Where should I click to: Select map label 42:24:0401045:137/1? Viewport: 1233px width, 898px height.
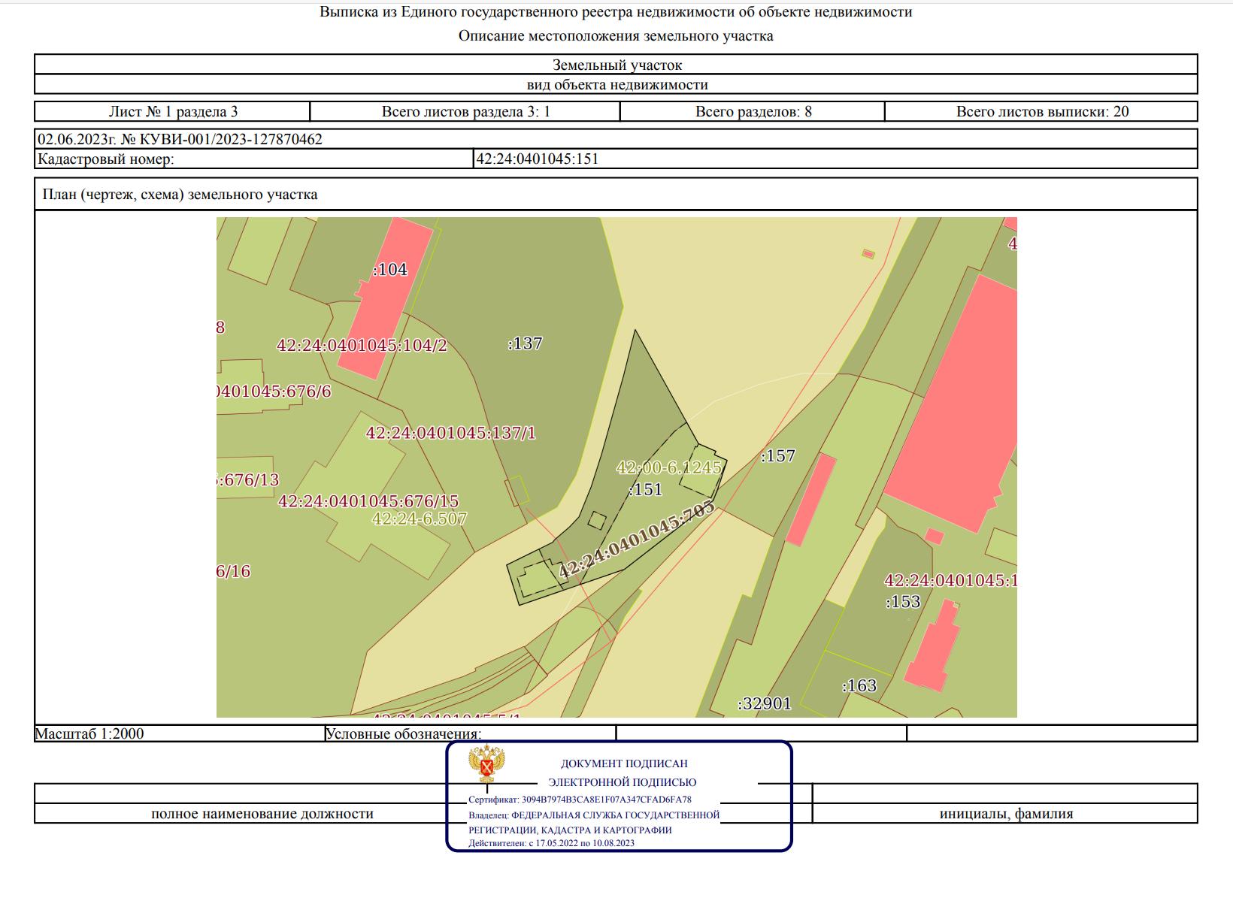tap(450, 433)
